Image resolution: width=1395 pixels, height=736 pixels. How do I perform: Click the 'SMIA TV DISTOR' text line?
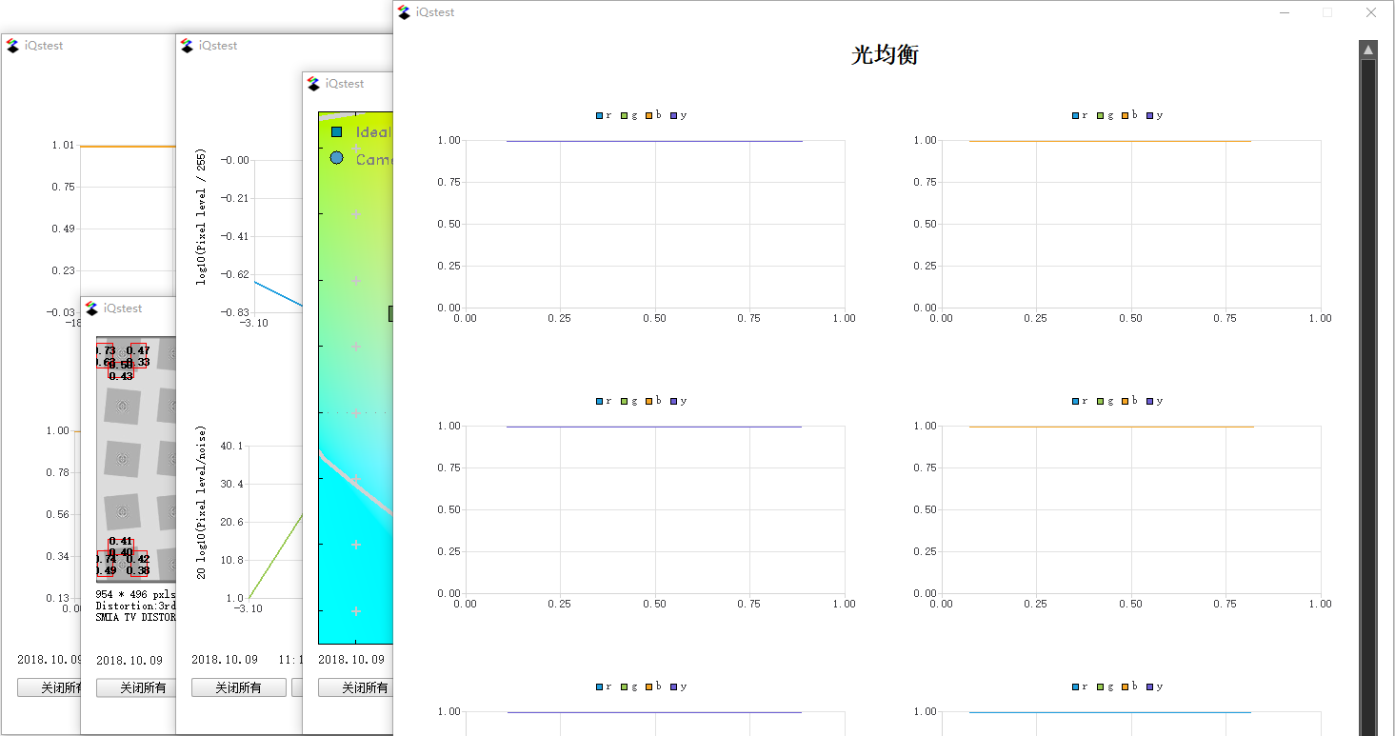pyautogui.click(x=136, y=618)
